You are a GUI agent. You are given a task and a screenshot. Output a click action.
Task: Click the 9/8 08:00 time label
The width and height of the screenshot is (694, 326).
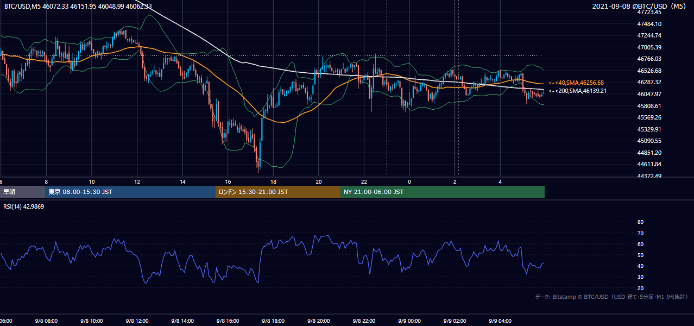tap(46, 321)
